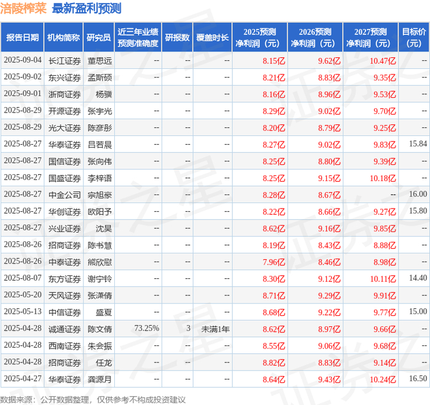The image size is (430, 405).
Task: Select the 兴业证券 institution cell
Action: tap(64, 228)
